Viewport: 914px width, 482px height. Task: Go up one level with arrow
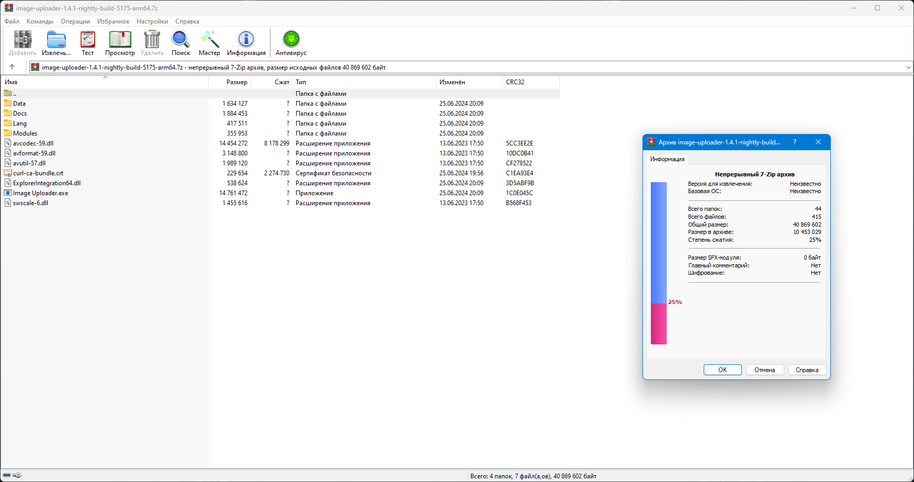point(12,67)
